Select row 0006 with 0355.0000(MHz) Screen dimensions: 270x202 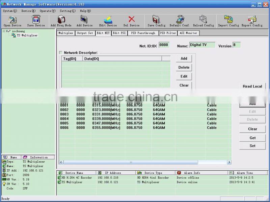[145, 128]
